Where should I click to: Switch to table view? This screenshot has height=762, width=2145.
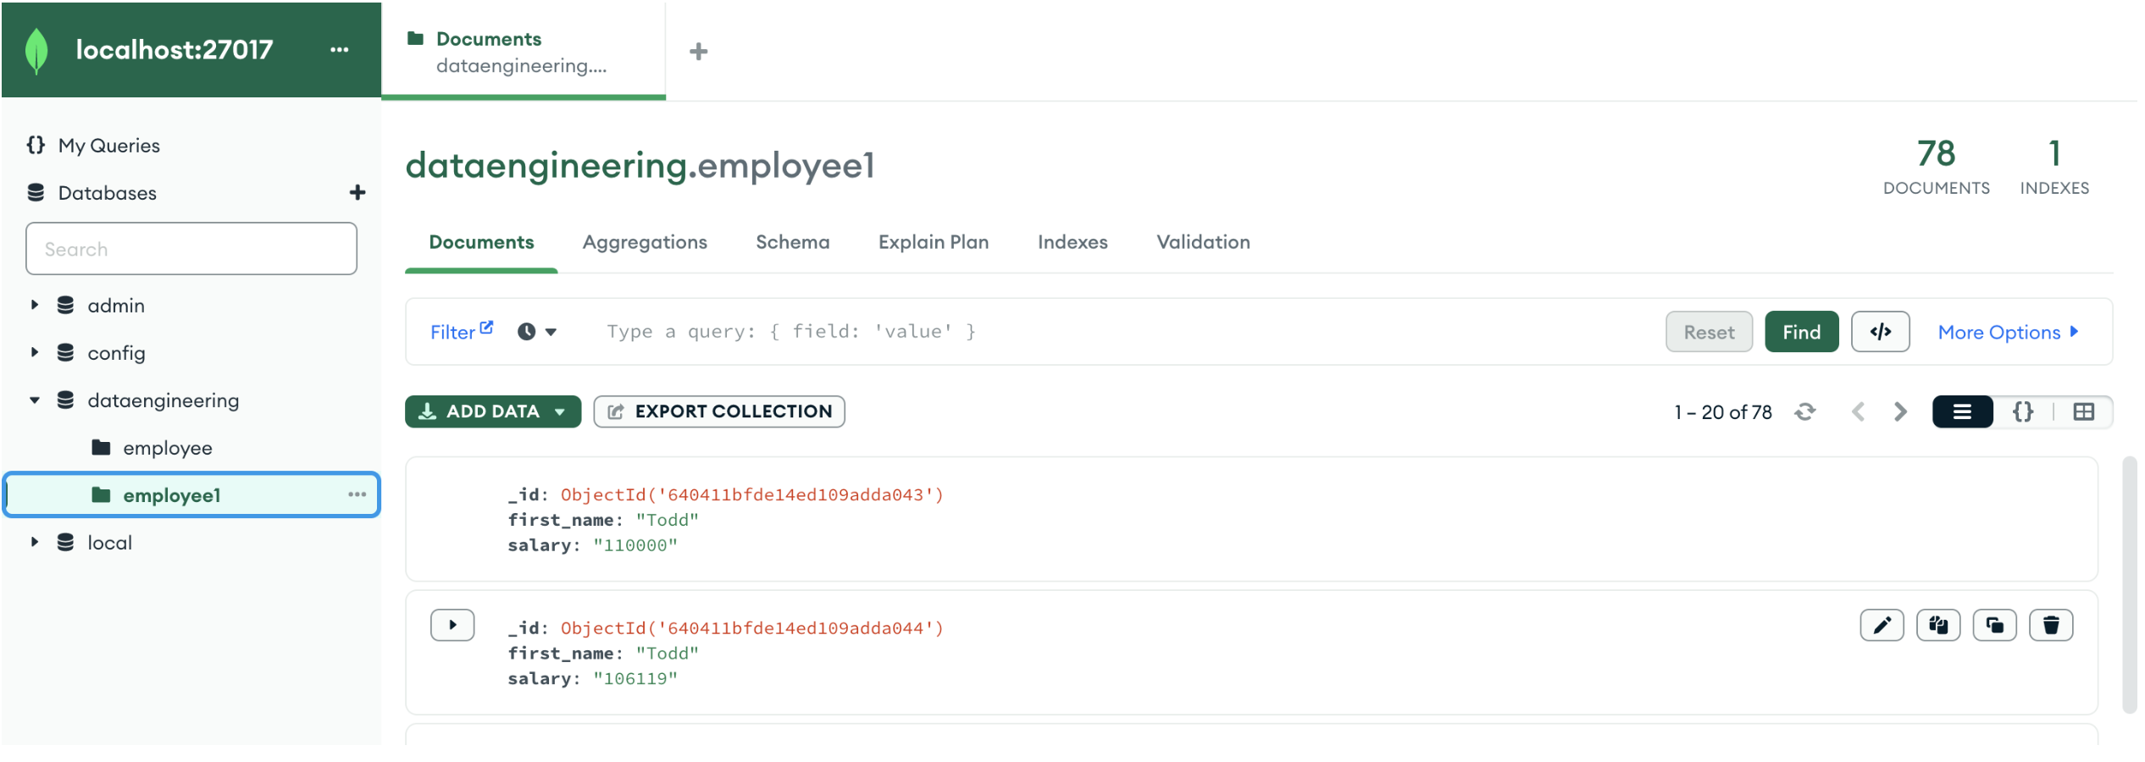[x=2083, y=411]
